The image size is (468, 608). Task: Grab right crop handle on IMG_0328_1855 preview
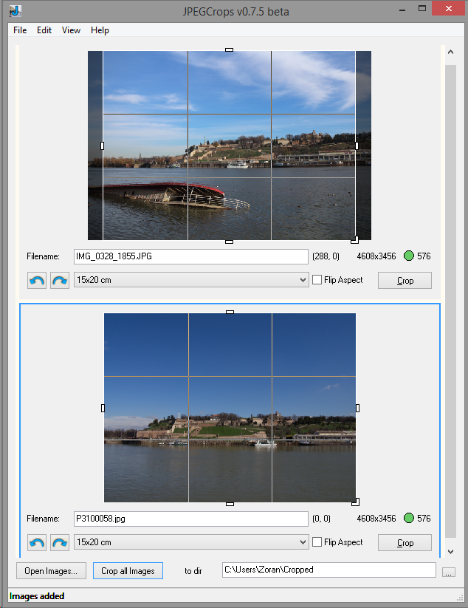(x=357, y=146)
